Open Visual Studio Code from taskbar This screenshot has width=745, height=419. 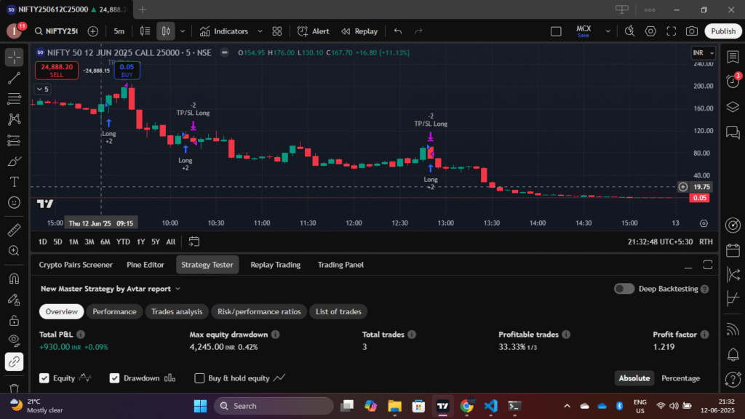[x=490, y=406]
